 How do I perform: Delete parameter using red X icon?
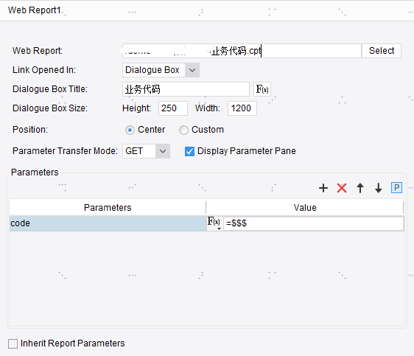pos(342,188)
